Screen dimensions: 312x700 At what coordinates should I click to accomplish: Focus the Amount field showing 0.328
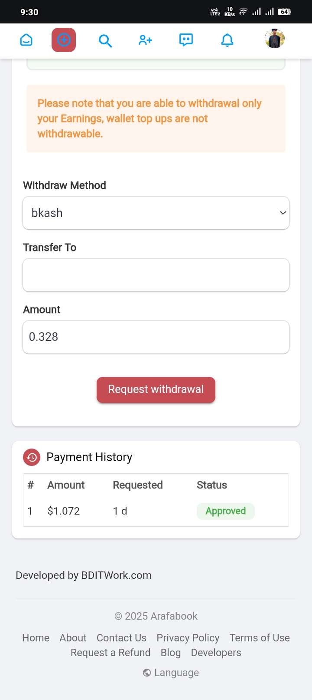point(156,337)
